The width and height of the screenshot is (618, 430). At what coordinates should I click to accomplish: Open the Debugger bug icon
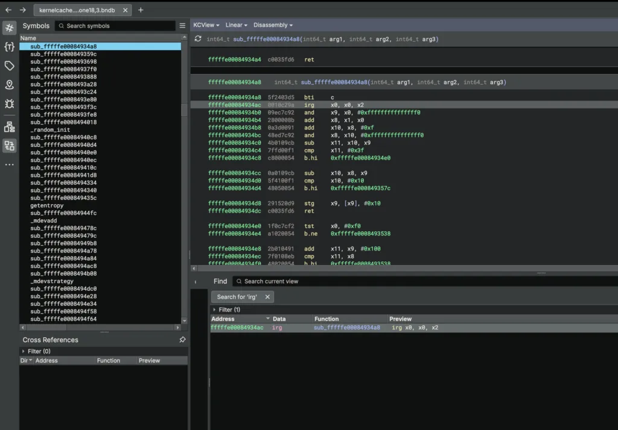pyautogui.click(x=10, y=104)
